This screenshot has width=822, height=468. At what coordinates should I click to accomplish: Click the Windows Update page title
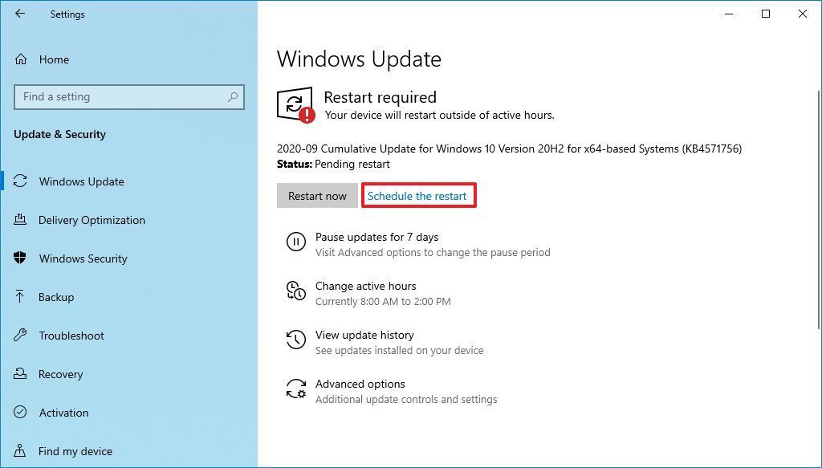coord(359,59)
